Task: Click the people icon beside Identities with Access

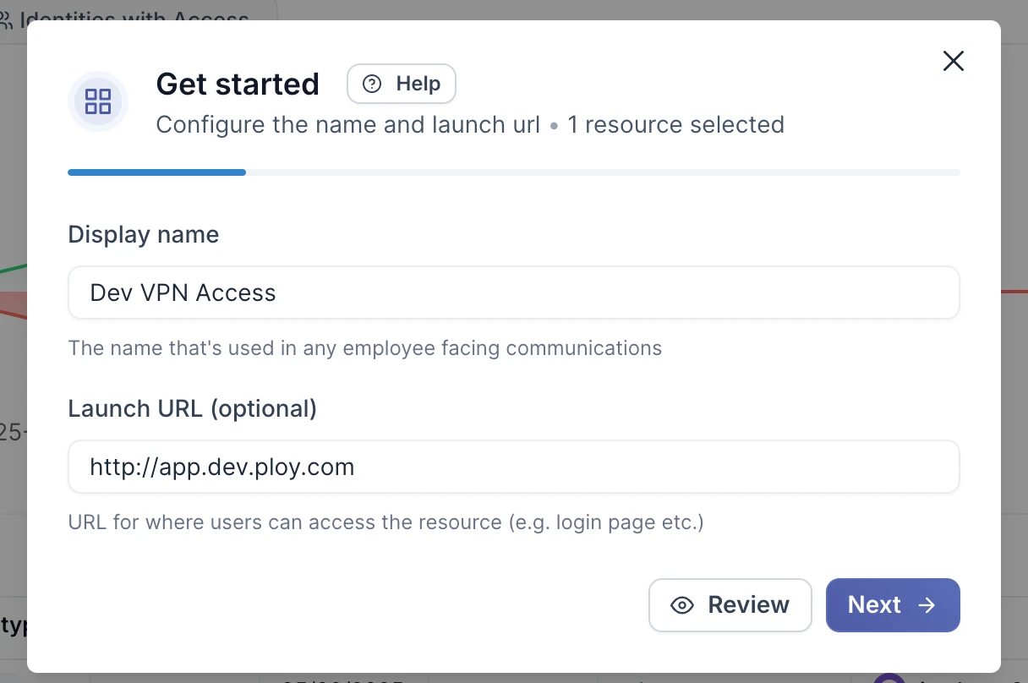Action: pyautogui.click(x=5, y=18)
